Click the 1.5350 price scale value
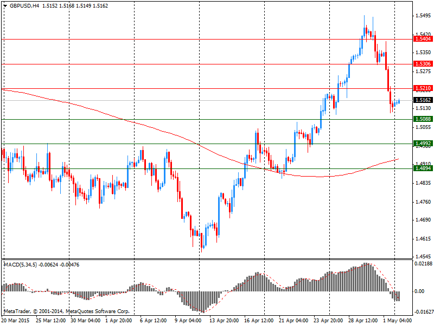 pyautogui.click(x=423, y=52)
